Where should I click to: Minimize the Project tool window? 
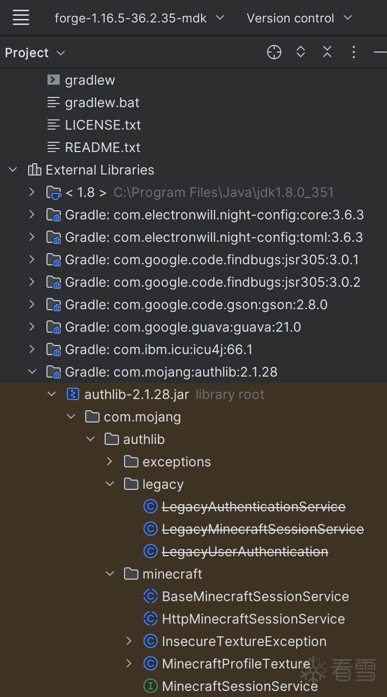click(x=380, y=52)
